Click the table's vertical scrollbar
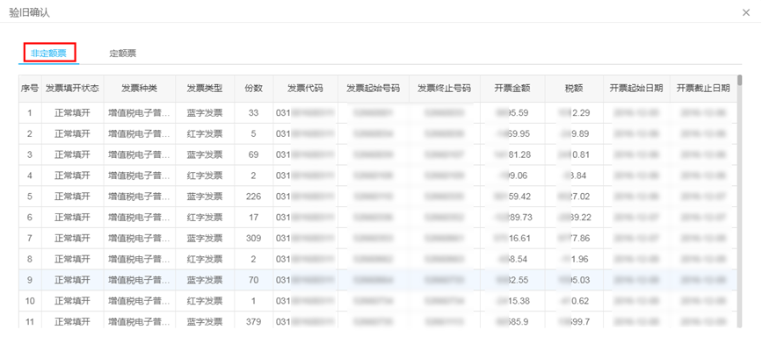762x344 pixels. coord(740,201)
